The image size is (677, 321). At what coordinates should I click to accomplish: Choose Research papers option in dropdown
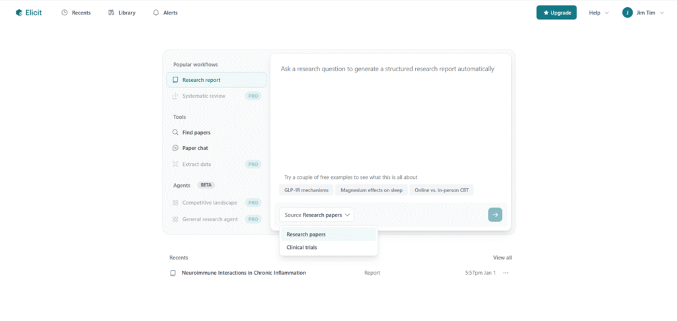point(306,234)
